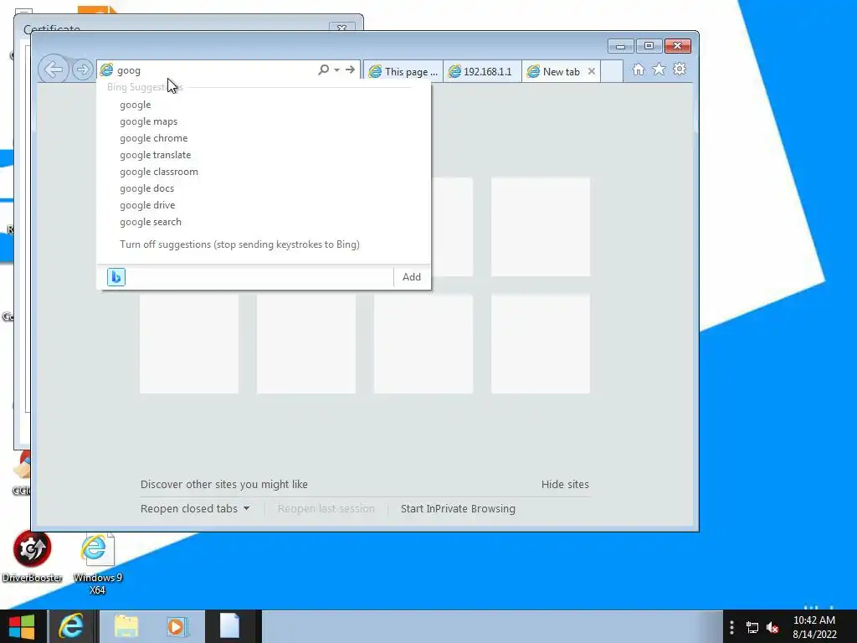This screenshot has height=643, width=857.
Task: Close the New tab tab
Action: [592, 72]
